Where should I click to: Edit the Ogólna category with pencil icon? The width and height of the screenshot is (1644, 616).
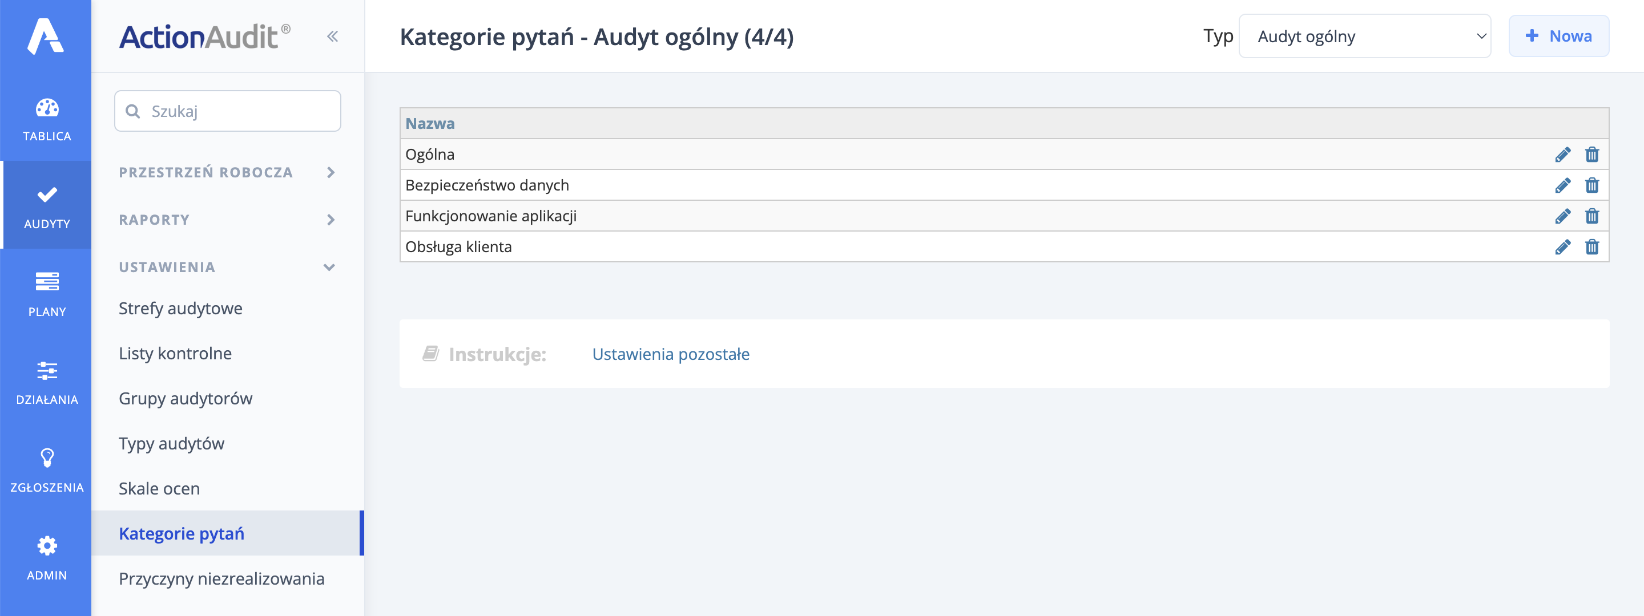point(1563,153)
